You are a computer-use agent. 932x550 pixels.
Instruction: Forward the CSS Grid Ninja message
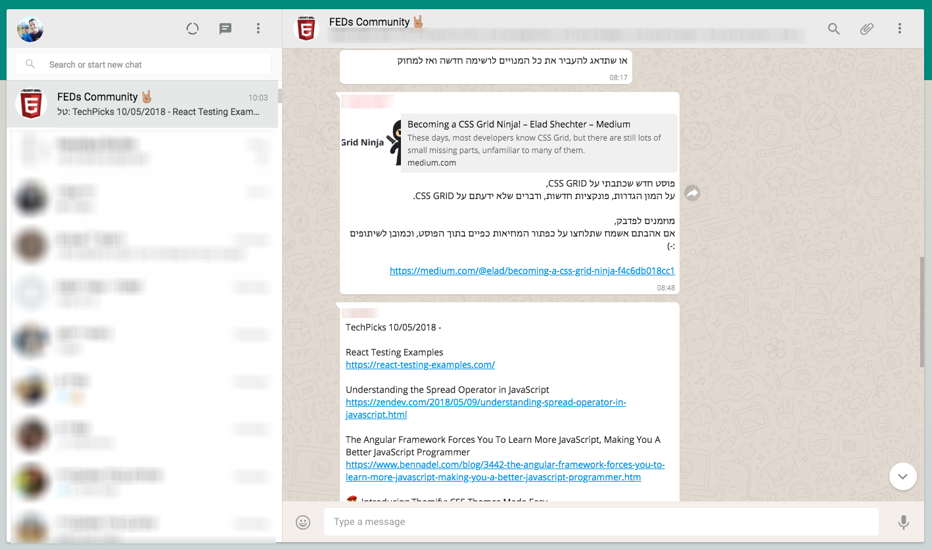(693, 193)
